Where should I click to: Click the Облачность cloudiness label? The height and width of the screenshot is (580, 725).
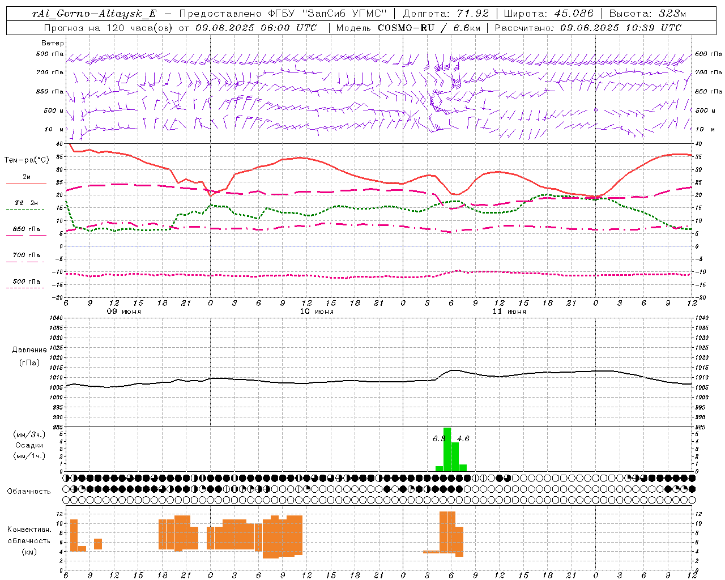[x=29, y=491]
